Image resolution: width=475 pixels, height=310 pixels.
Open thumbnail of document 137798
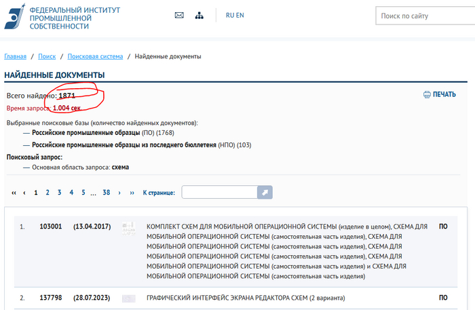(128, 298)
